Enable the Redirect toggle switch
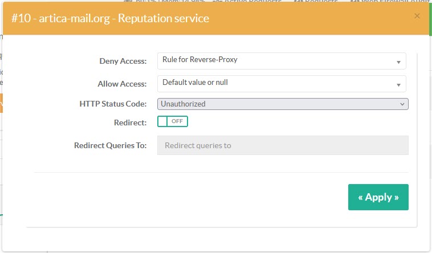Viewport: 432px width, 253px height. click(x=172, y=121)
